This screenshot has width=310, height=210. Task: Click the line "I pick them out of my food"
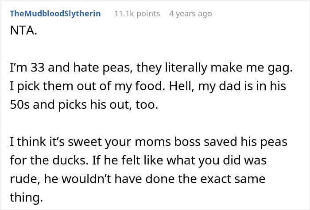tap(147, 86)
